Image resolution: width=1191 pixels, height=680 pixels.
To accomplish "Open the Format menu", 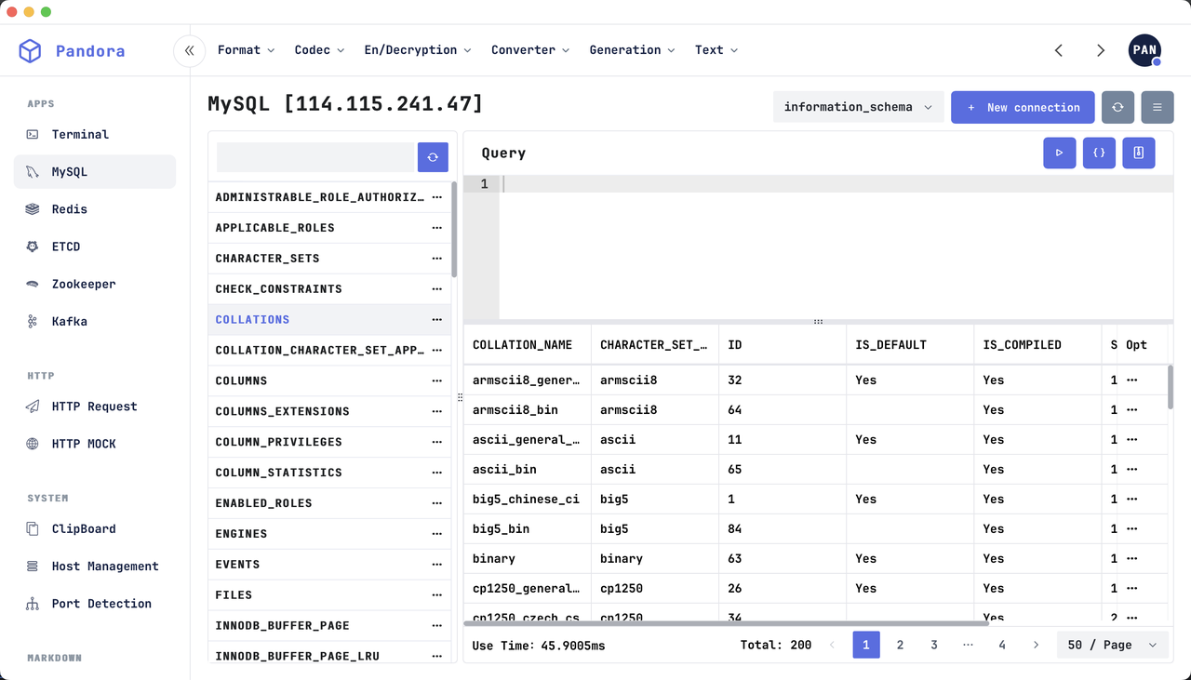I will point(246,50).
